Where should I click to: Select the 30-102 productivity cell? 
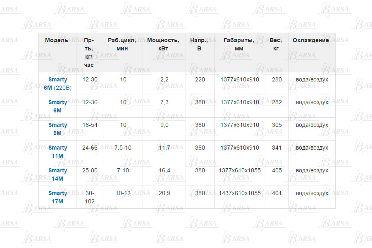click(x=90, y=197)
